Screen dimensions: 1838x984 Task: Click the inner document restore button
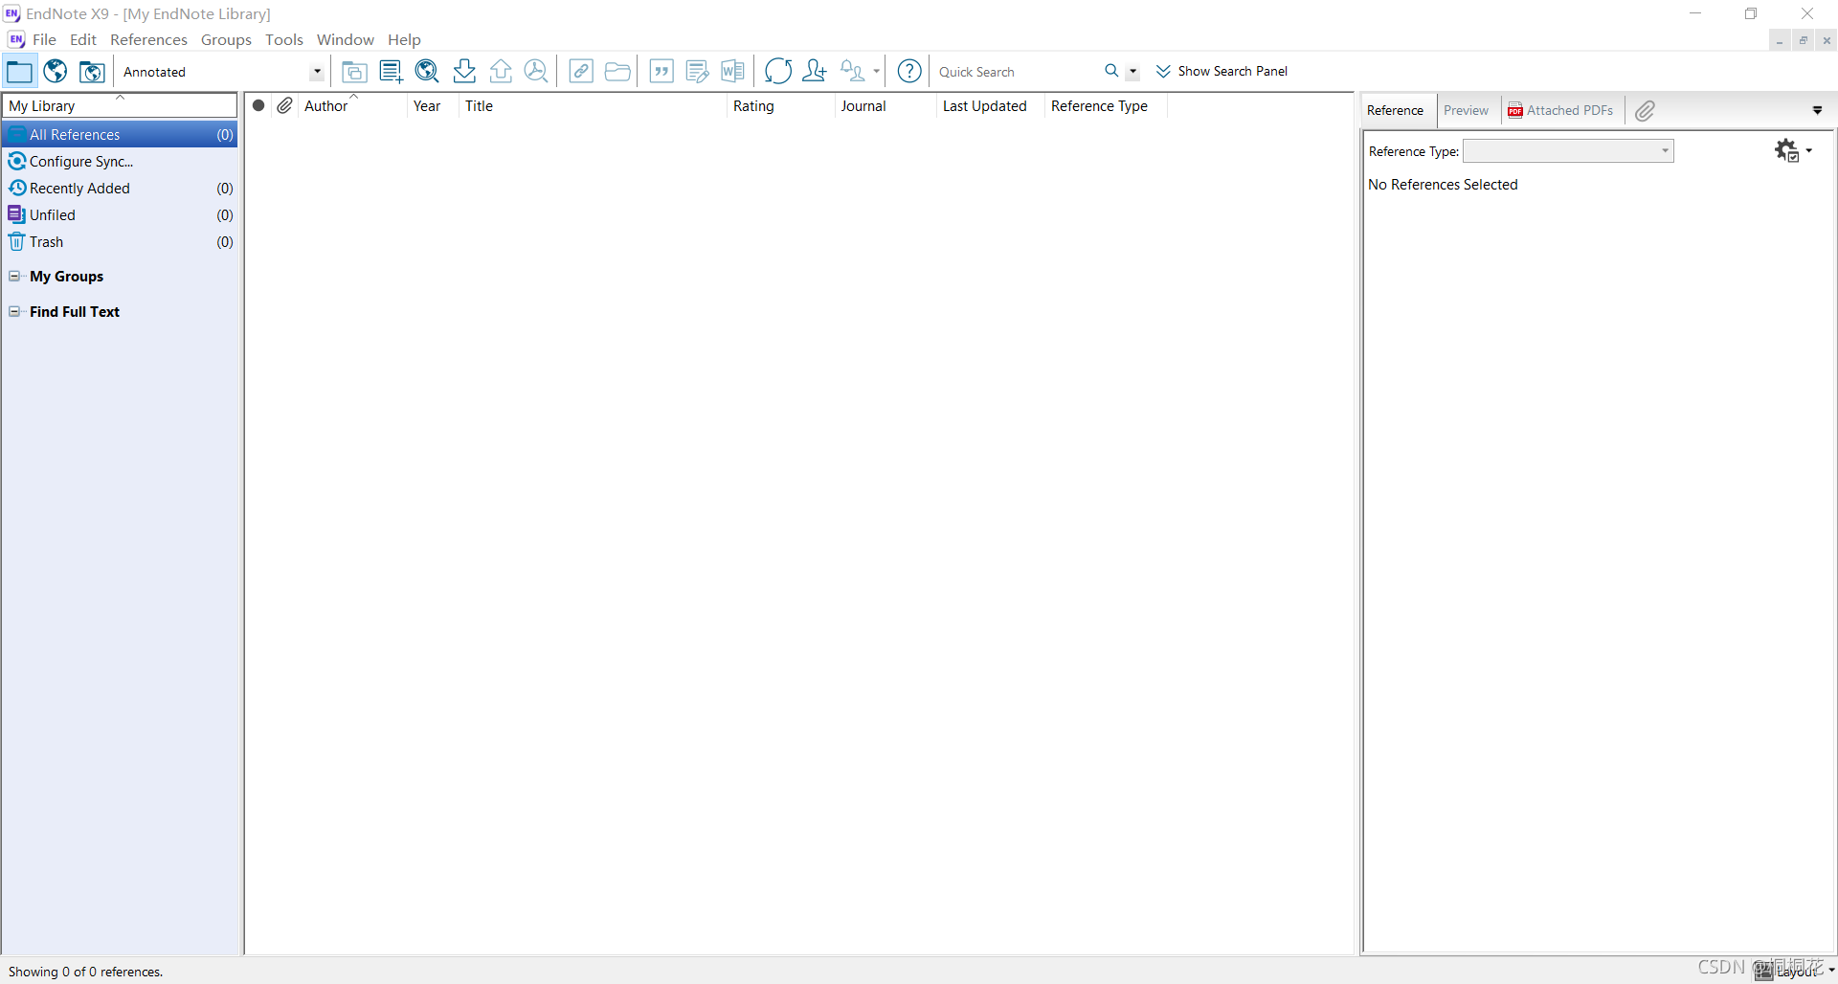click(x=1804, y=40)
